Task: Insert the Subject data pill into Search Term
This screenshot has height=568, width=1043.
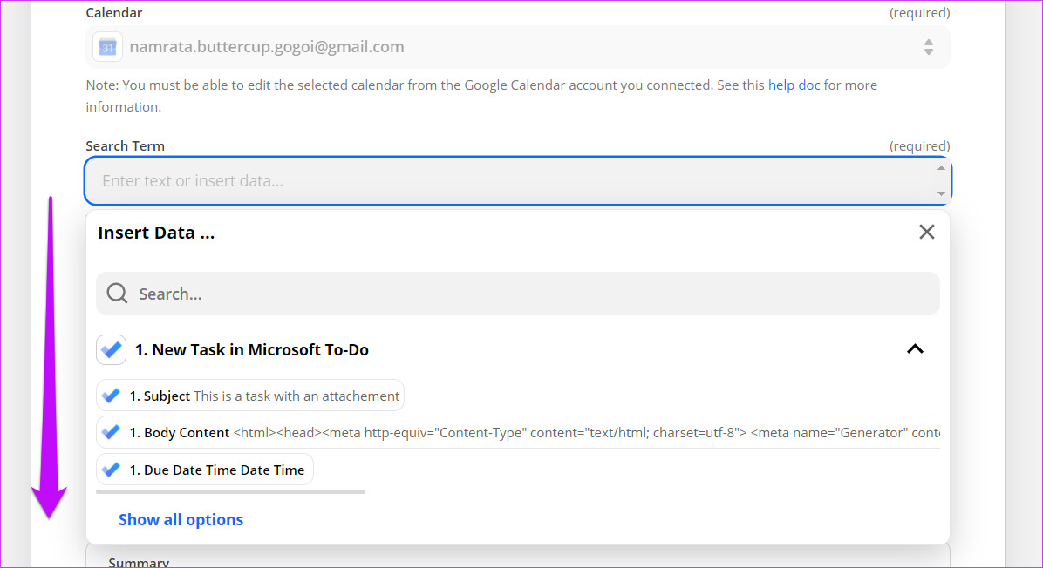Action: (x=250, y=395)
